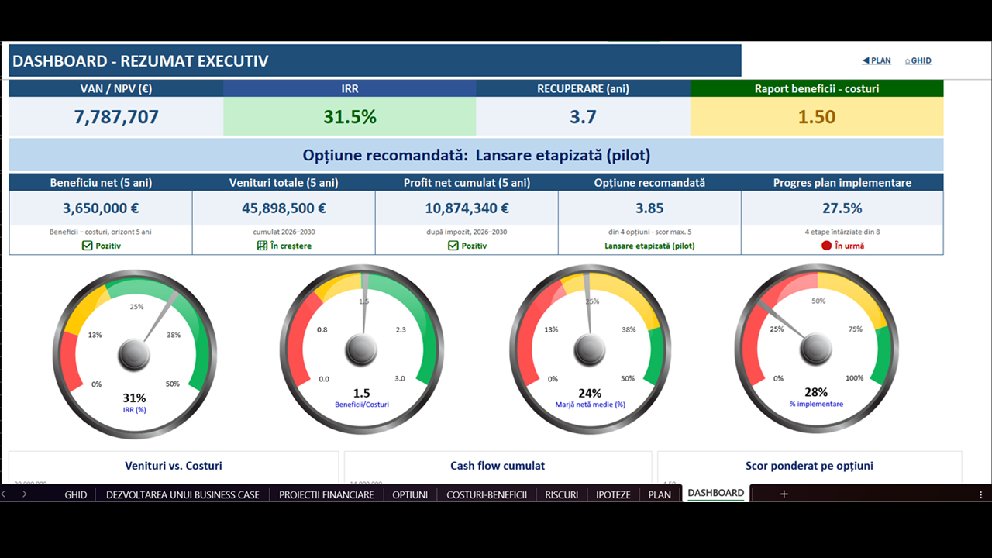Select the option score 3.85
Screen dimensions: 992x558
pyautogui.click(x=649, y=208)
